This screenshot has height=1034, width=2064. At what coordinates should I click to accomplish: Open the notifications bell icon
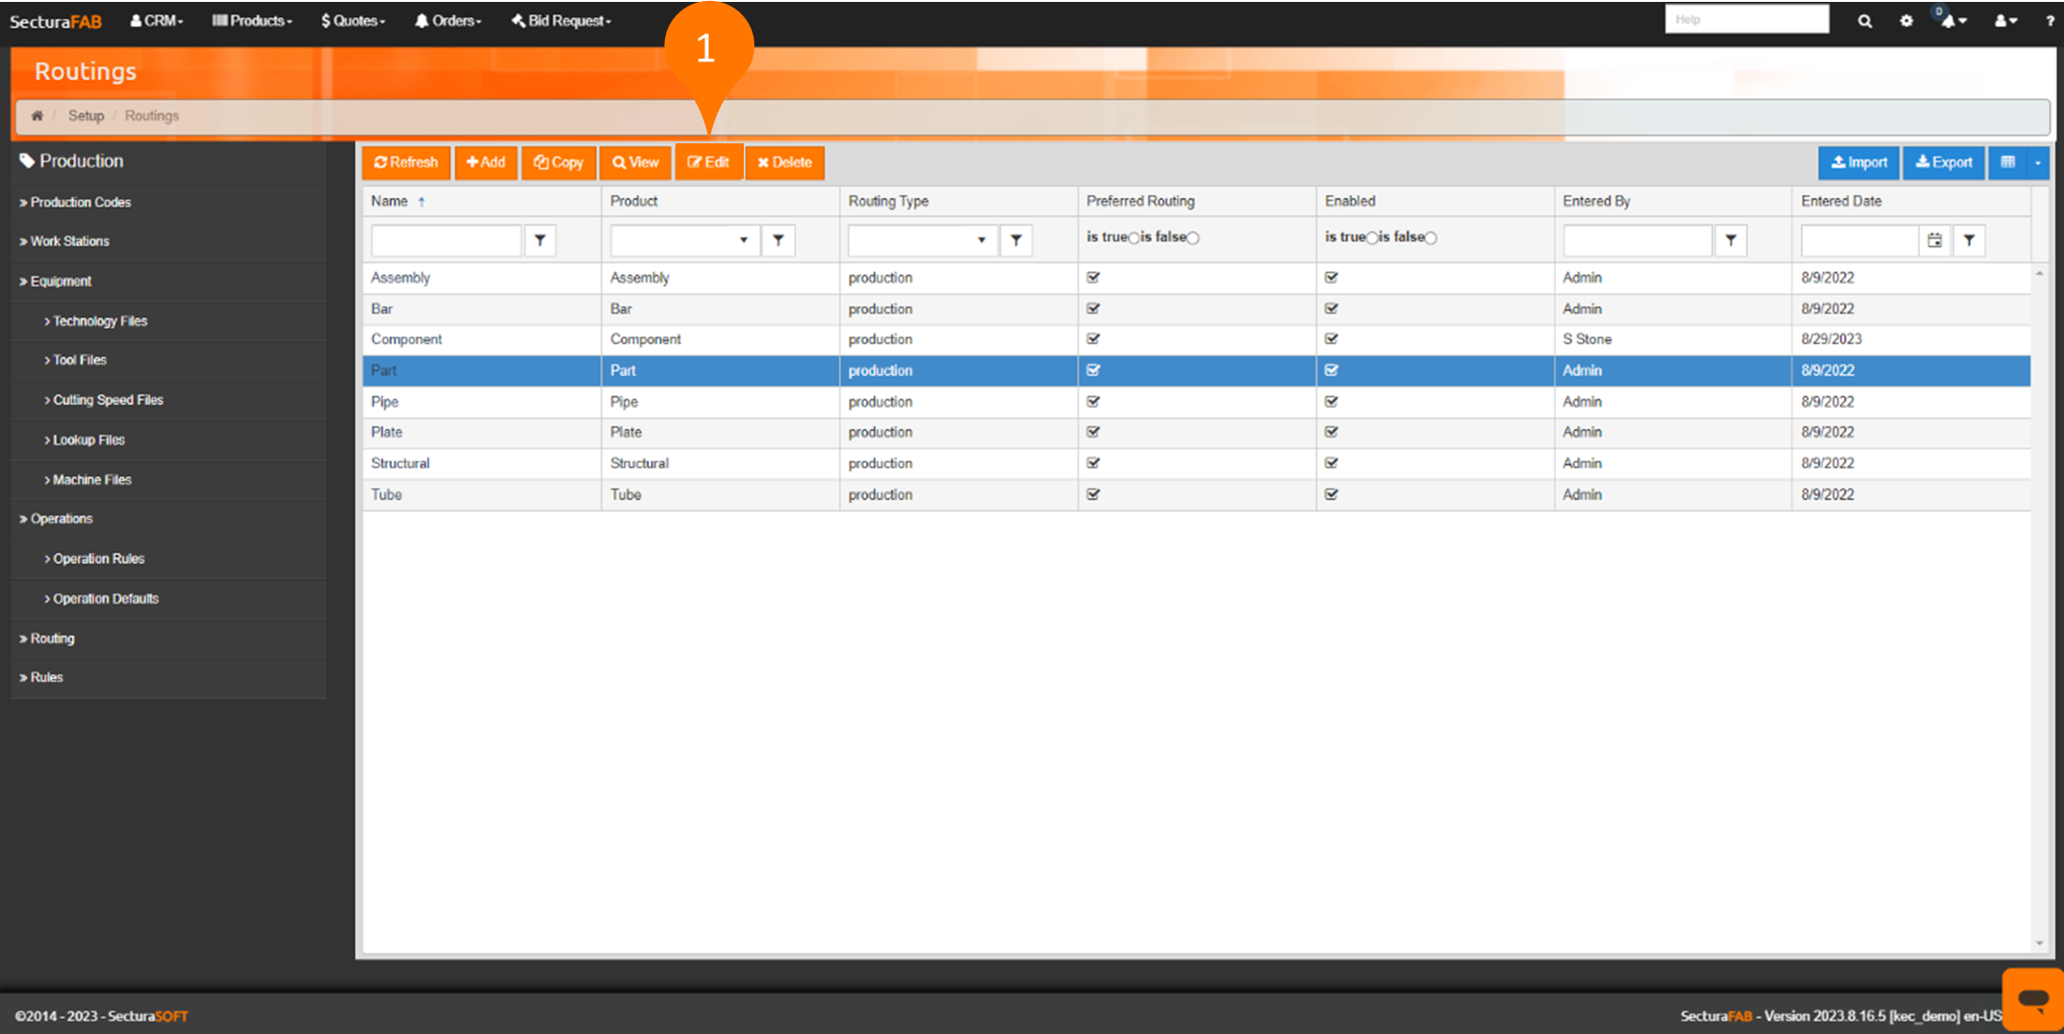click(x=1949, y=20)
